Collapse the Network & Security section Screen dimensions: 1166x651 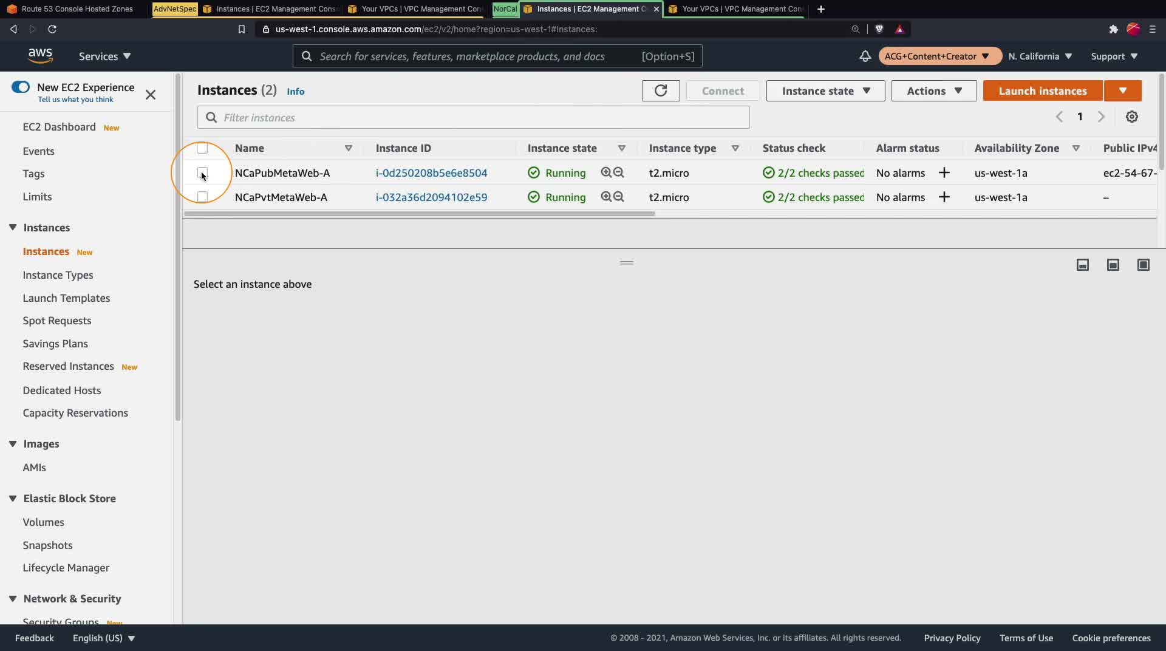tap(13, 598)
